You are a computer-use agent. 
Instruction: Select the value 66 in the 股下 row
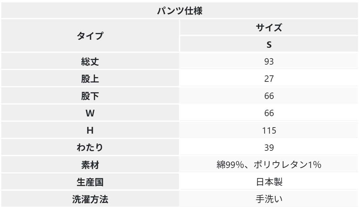pos(269,96)
